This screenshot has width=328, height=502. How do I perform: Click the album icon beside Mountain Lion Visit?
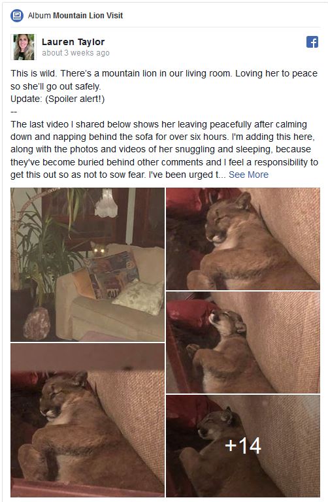coord(16,16)
